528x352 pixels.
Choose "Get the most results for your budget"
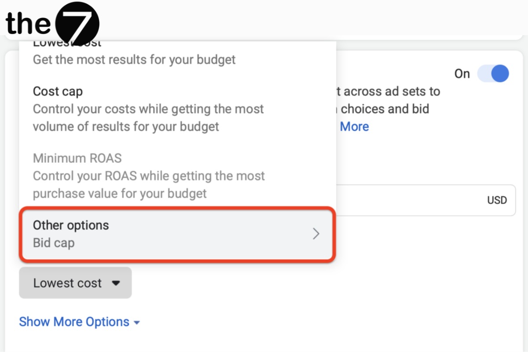point(134,59)
